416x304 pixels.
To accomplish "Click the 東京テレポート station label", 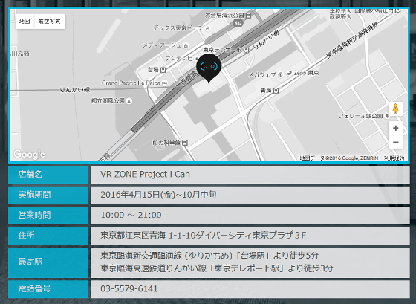I will tap(222, 50).
